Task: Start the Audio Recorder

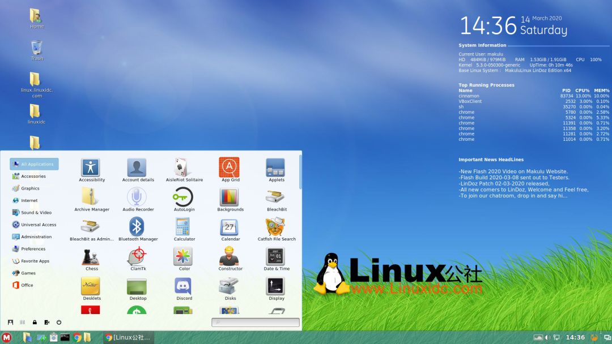Action: pyautogui.click(x=138, y=196)
